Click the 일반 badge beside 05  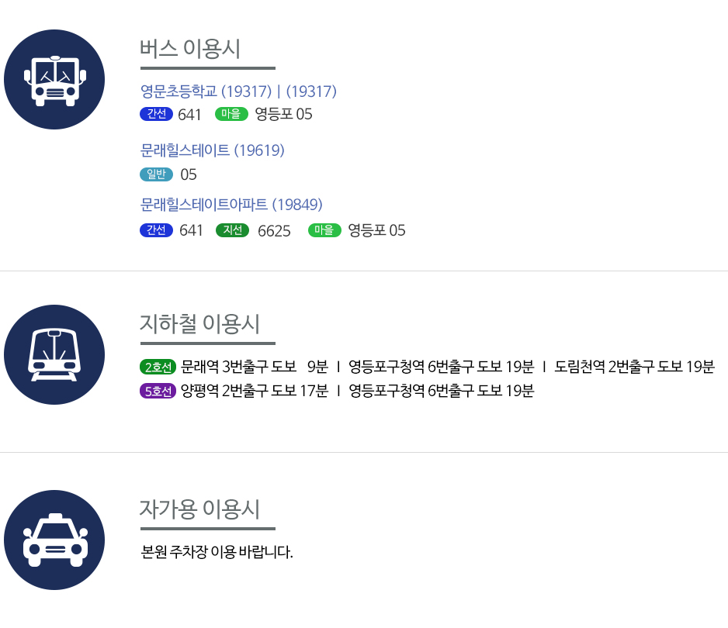157,174
